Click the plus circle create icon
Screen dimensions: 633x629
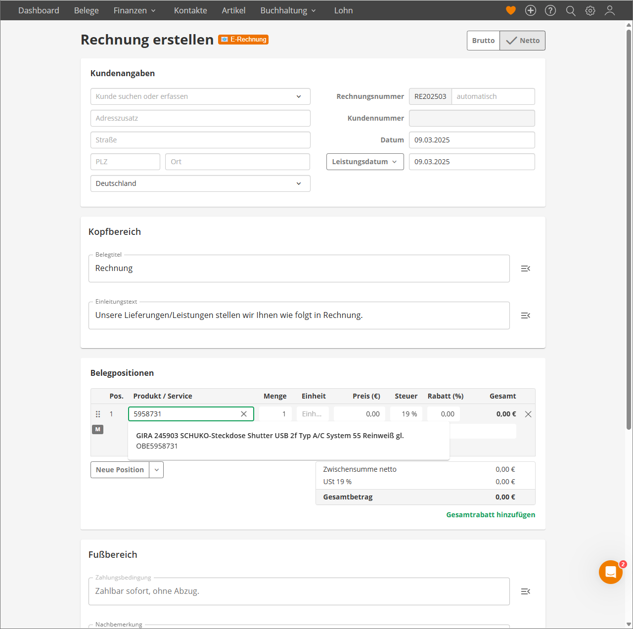point(531,10)
